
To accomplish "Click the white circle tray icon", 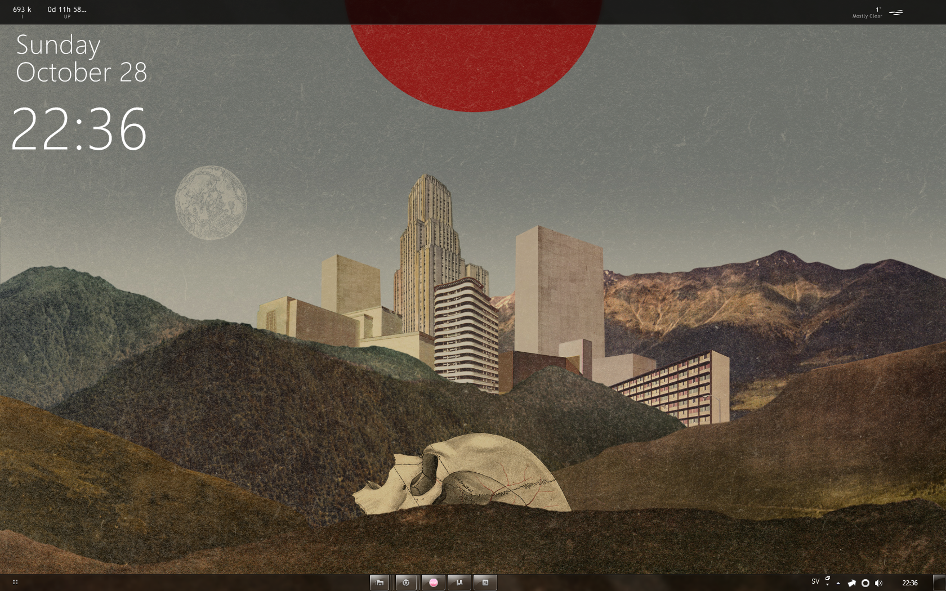I will [x=865, y=583].
